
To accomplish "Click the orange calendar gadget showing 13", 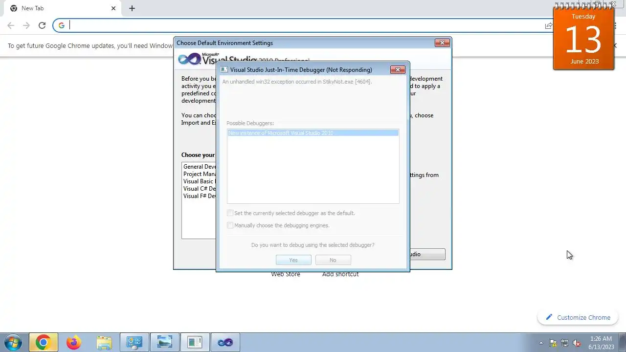I will coord(583,38).
